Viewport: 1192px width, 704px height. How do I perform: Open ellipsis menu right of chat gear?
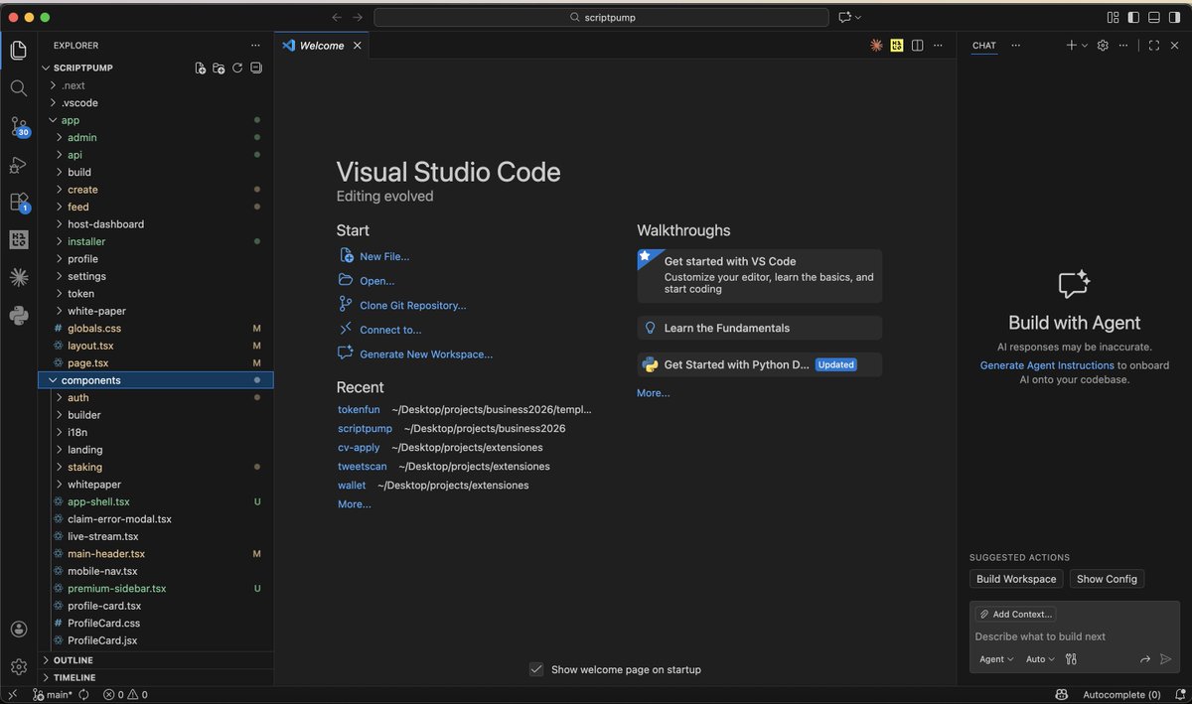click(1123, 46)
